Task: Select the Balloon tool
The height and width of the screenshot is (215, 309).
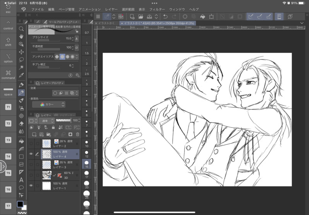Action: pyautogui.click(x=21, y=188)
